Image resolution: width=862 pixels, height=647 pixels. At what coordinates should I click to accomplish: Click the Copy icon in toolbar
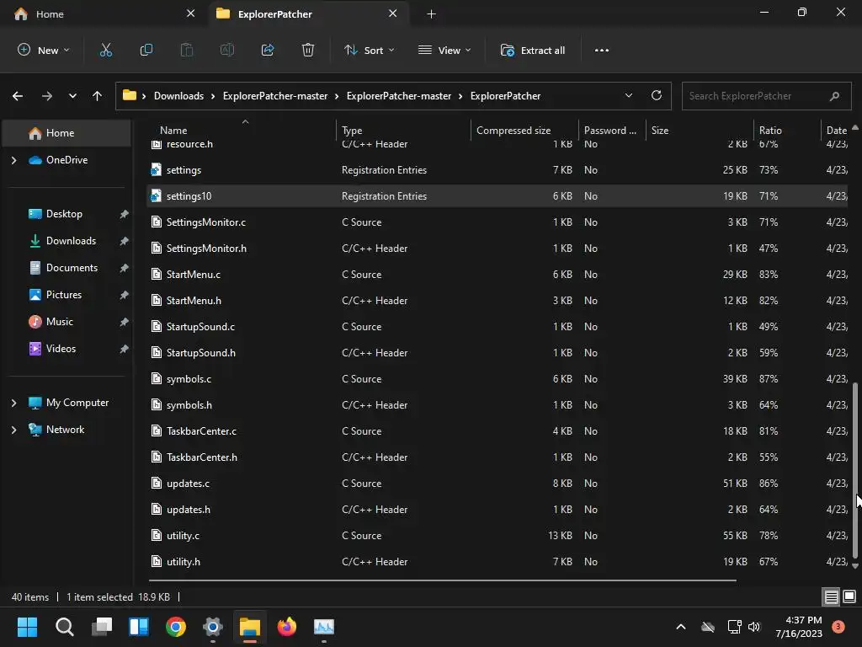(146, 50)
